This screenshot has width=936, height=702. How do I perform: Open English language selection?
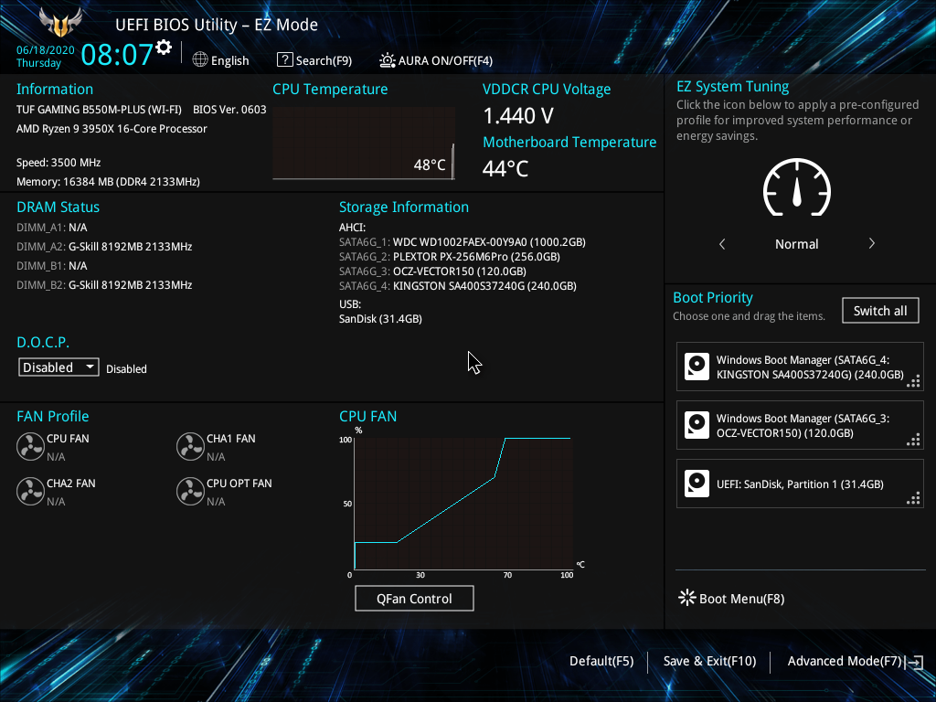tap(221, 60)
